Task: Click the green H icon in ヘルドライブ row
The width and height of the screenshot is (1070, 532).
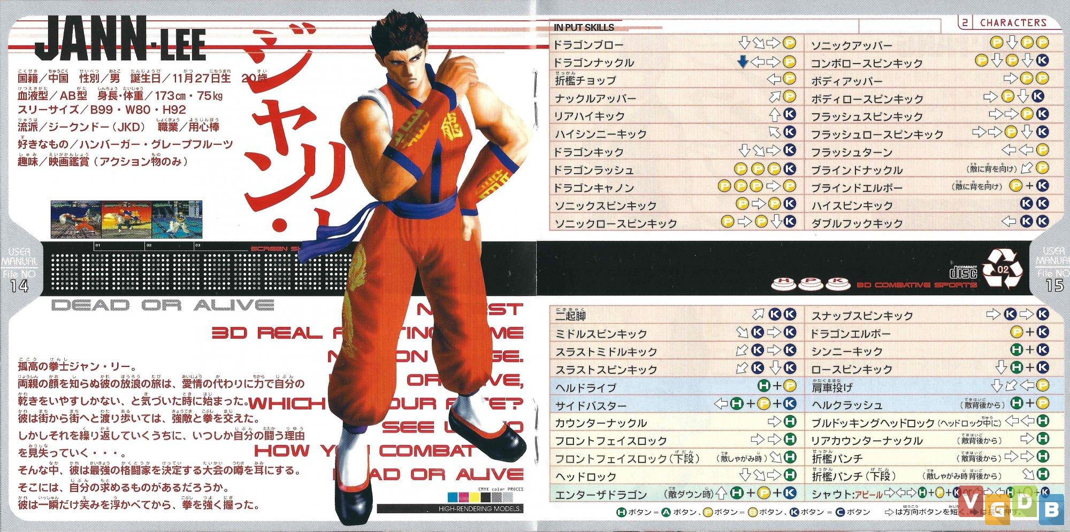Action: [765, 386]
